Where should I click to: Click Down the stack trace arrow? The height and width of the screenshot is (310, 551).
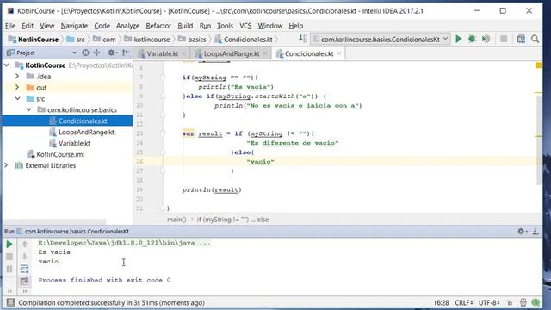[x=25, y=257]
